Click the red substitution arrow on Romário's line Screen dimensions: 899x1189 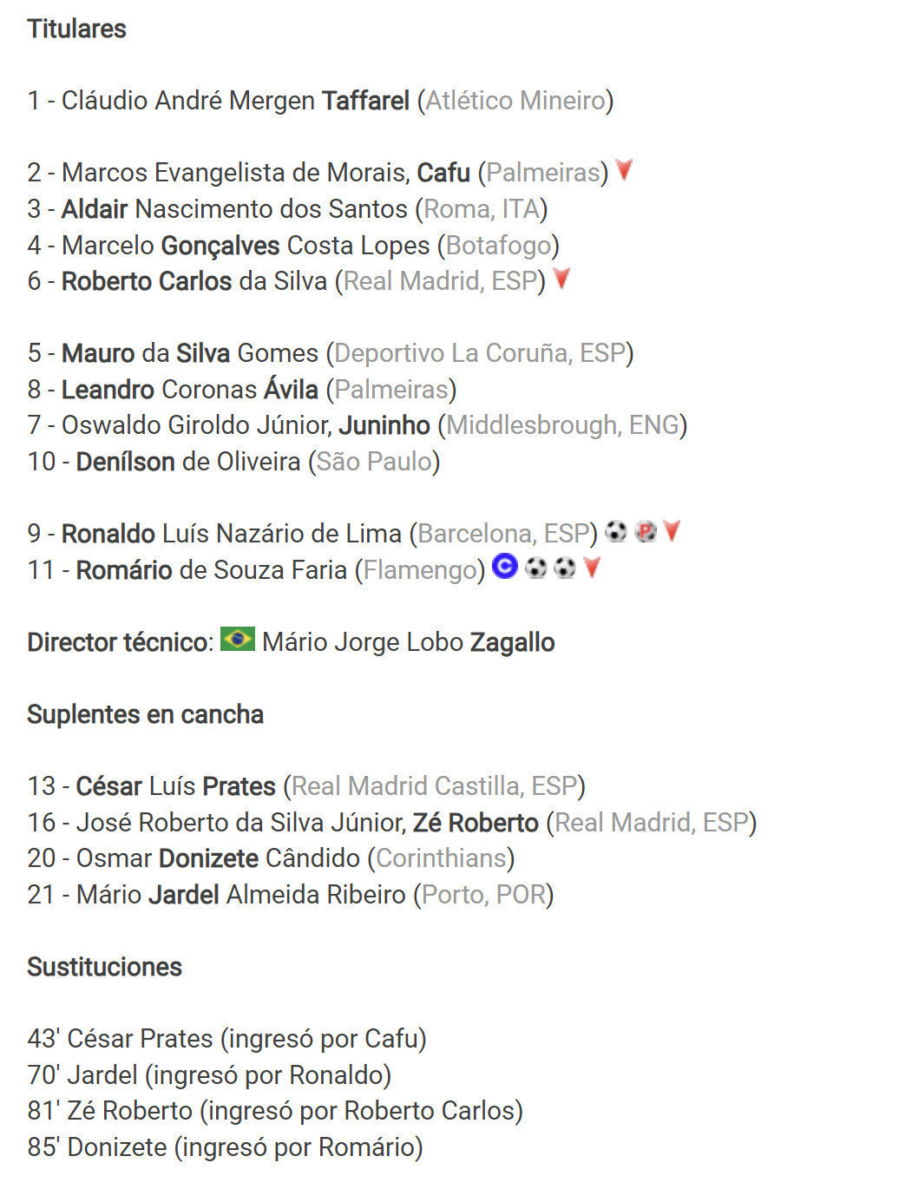pyautogui.click(x=593, y=568)
